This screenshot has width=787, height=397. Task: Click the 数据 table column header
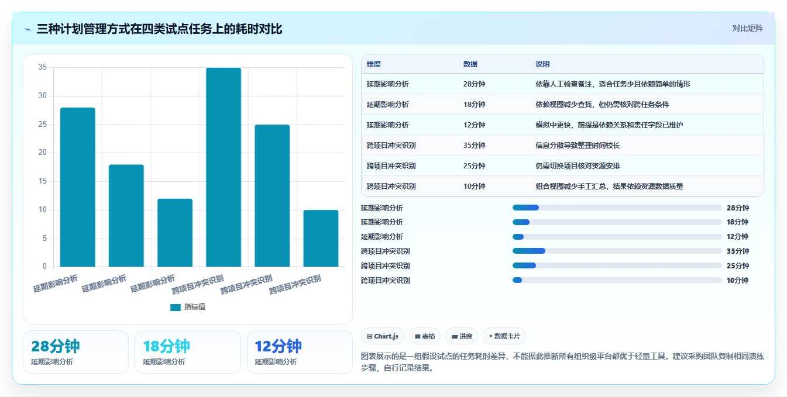470,64
